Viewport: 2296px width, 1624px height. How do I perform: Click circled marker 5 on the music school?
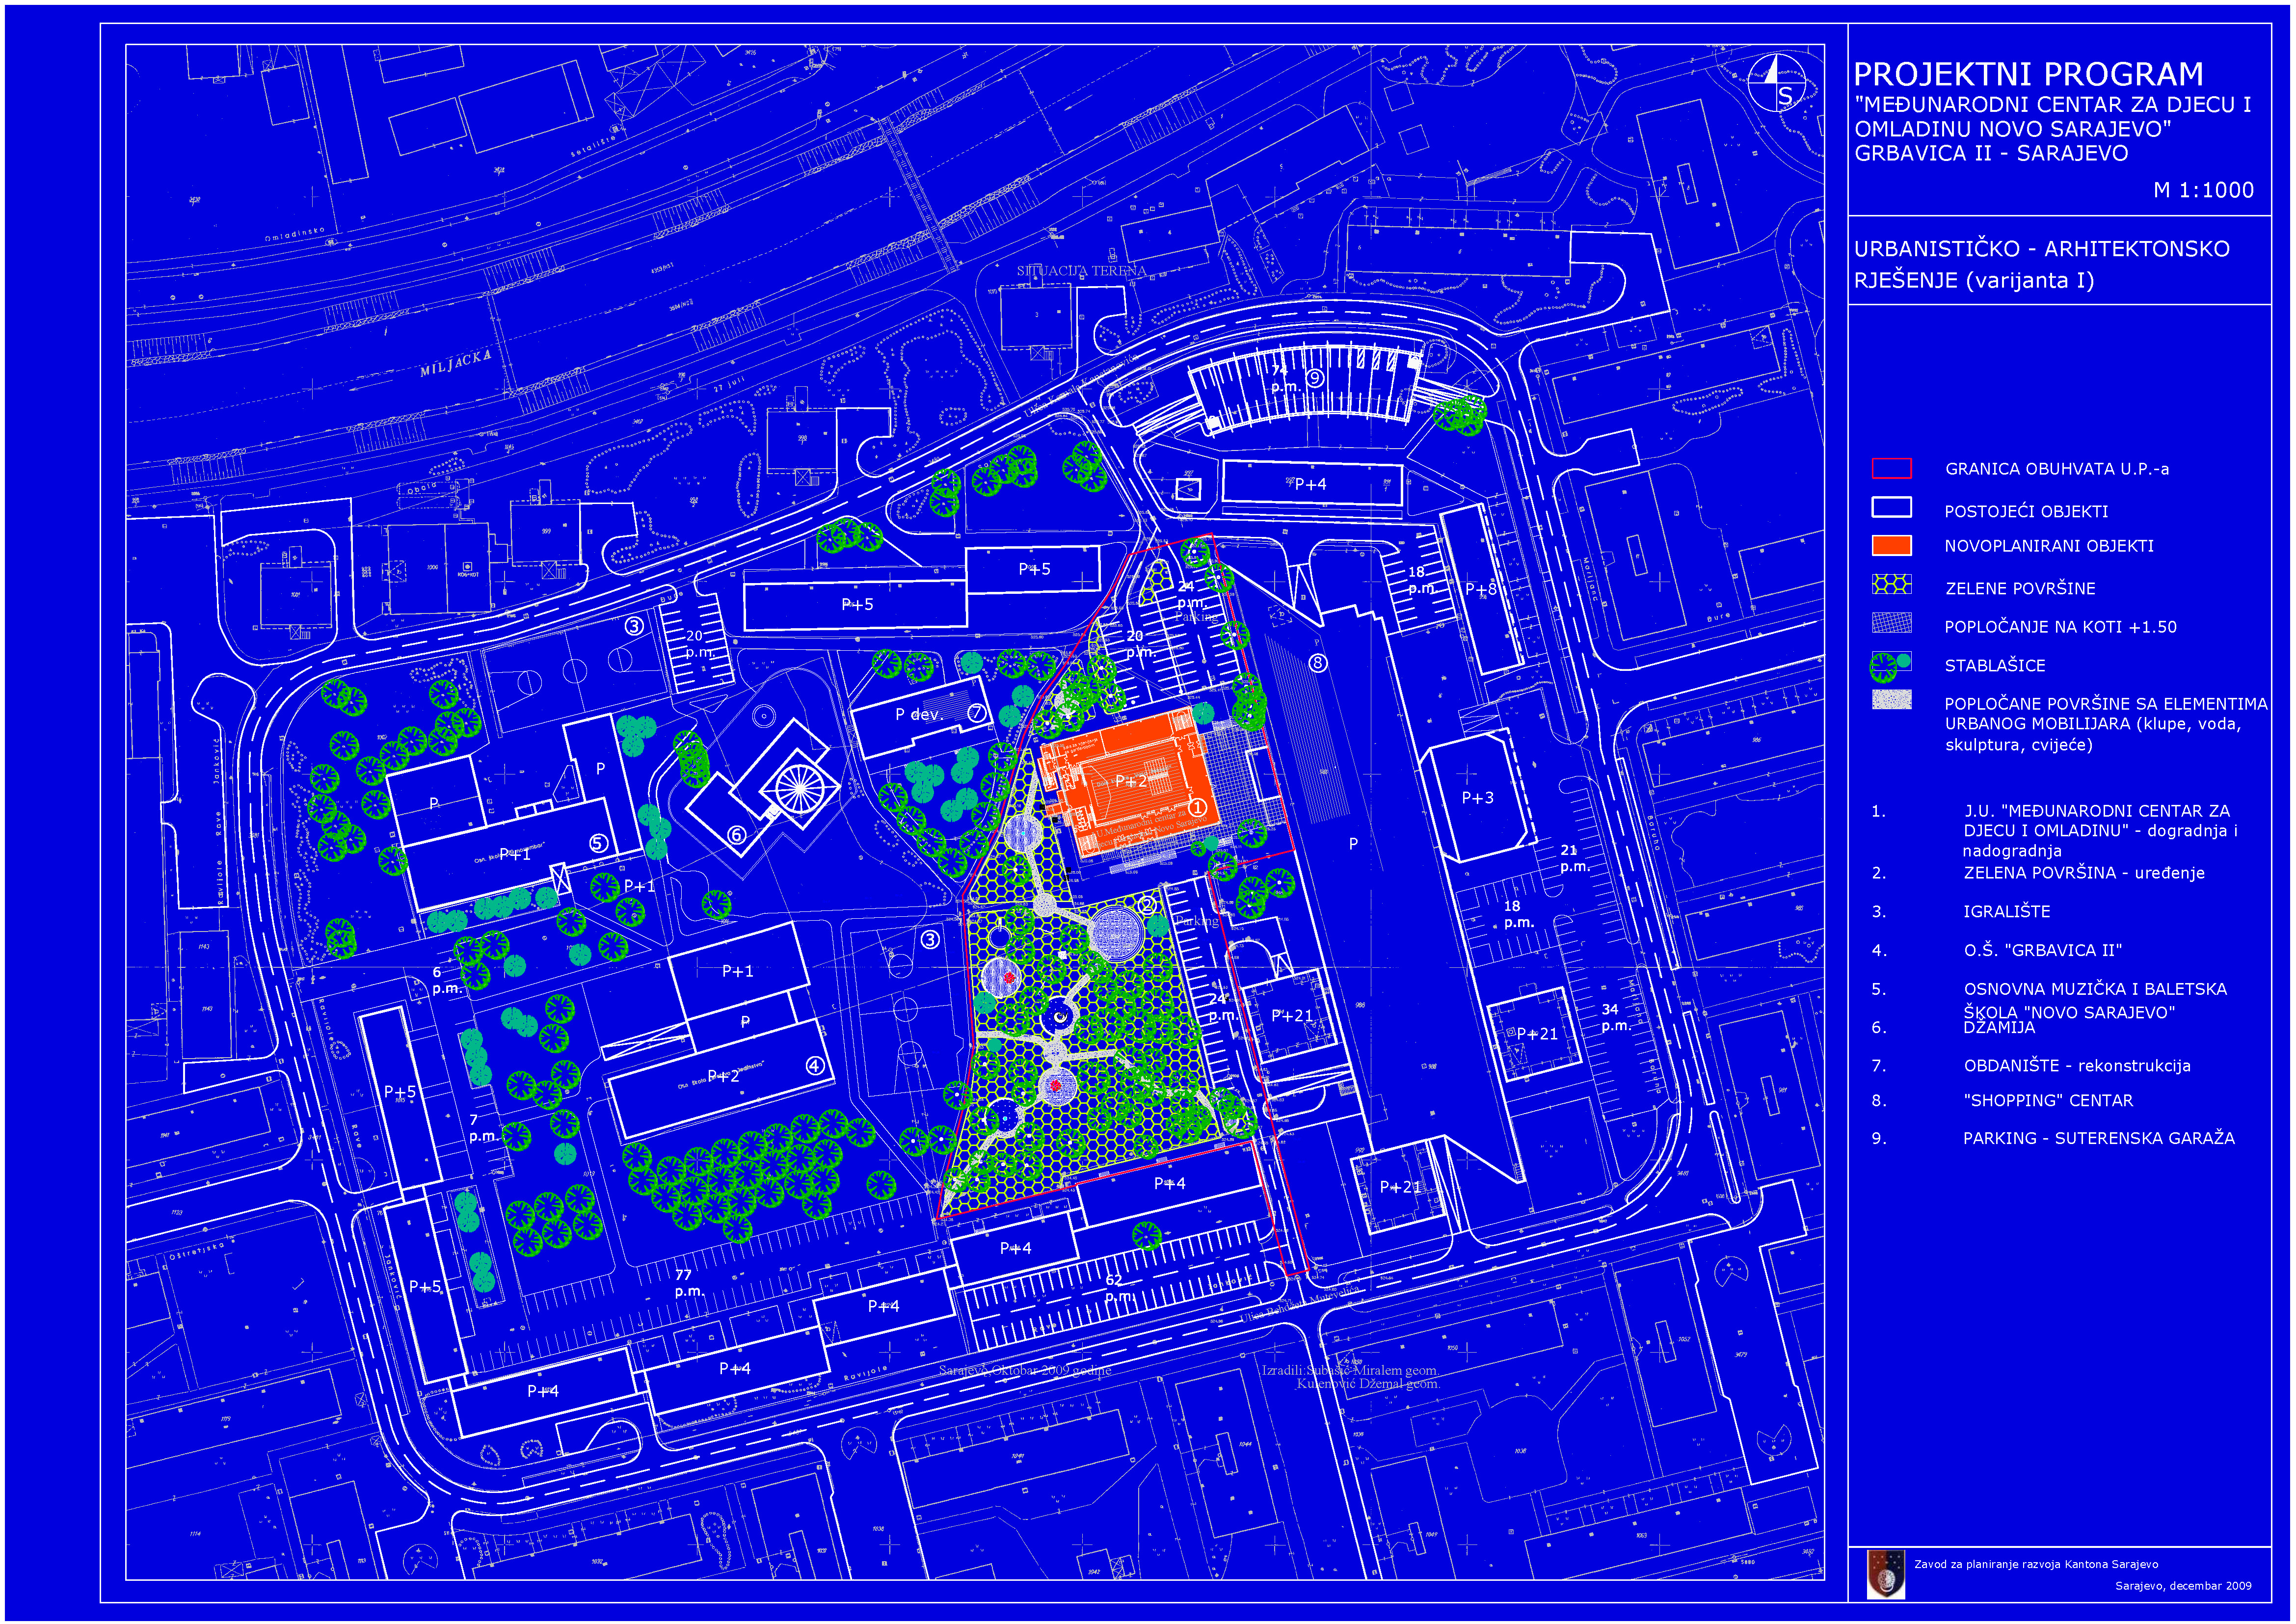598,843
